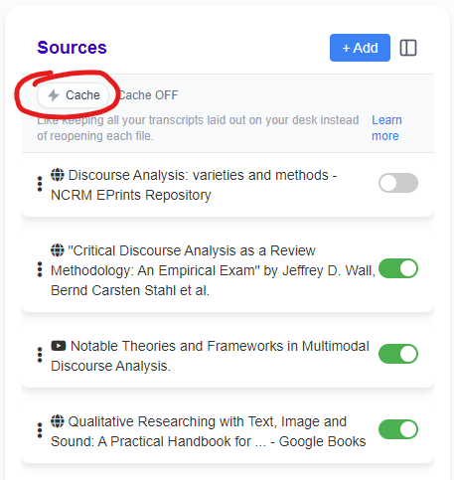
Task: Select the Notable Theories and Frameworks source title
Action: tap(210, 356)
